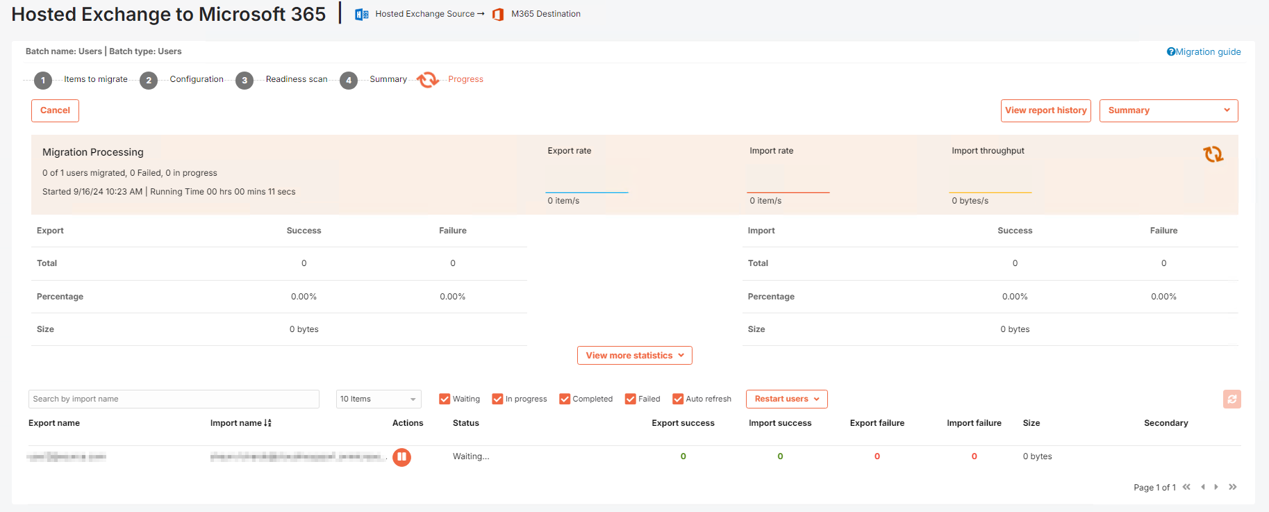The height and width of the screenshot is (512, 1269).
Task: Click the spinning Progress step icon
Action: (x=428, y=80)
